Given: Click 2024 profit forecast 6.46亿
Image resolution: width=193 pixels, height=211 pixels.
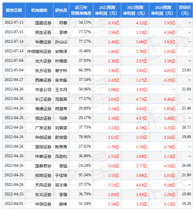Looking at the screenshot, I should click(x=170, y=99).
